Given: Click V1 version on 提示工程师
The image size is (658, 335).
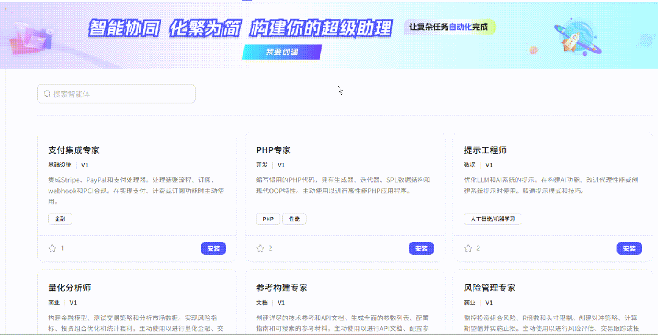Looking at the screenshot, I should click(x=489, y=165).
